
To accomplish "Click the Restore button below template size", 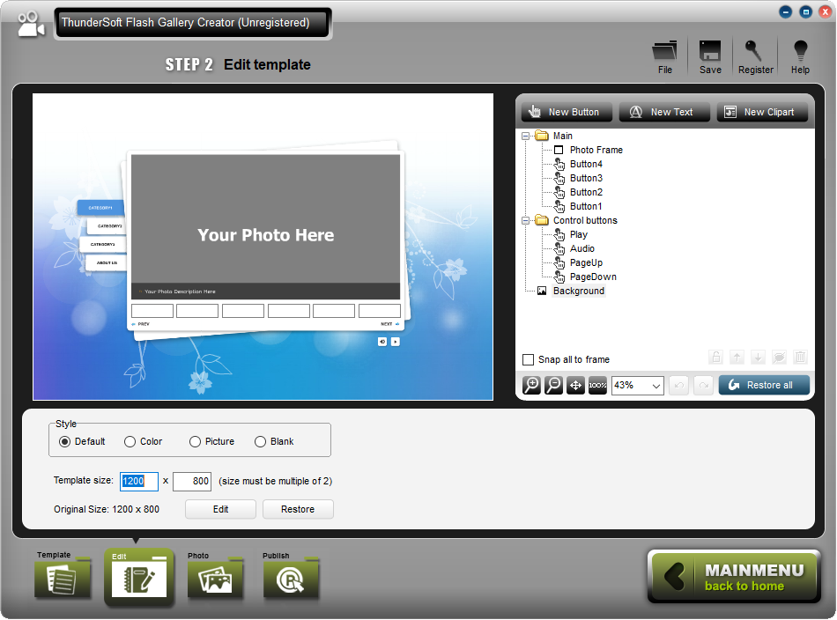I will point(298,509).
